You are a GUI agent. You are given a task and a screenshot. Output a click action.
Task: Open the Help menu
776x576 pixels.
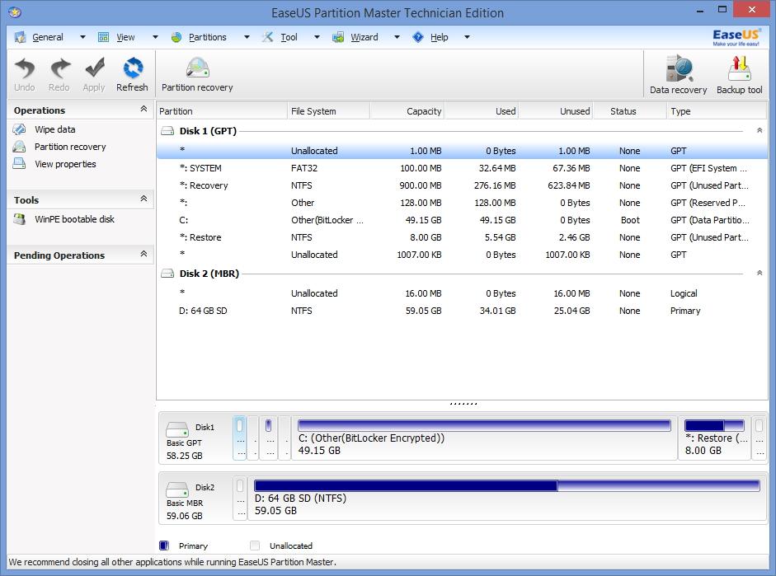(439, 37)
